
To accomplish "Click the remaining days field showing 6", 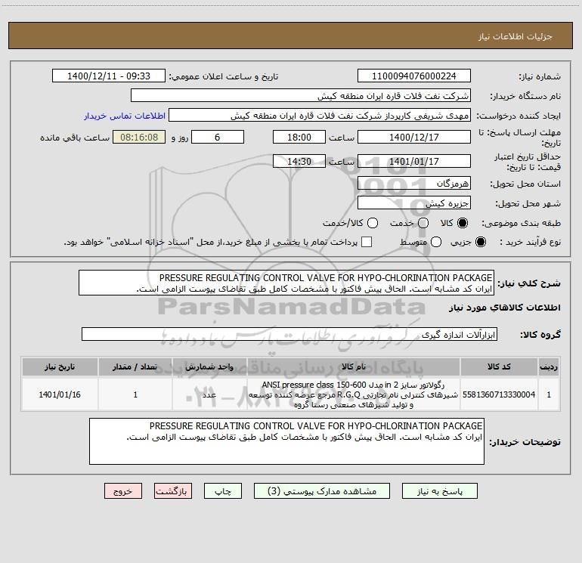I will 218,137.
